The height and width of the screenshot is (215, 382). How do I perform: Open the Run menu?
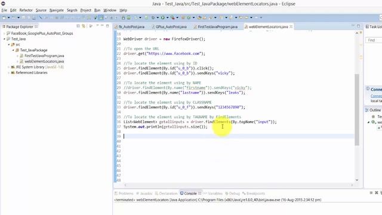click(x=97, y=10)
